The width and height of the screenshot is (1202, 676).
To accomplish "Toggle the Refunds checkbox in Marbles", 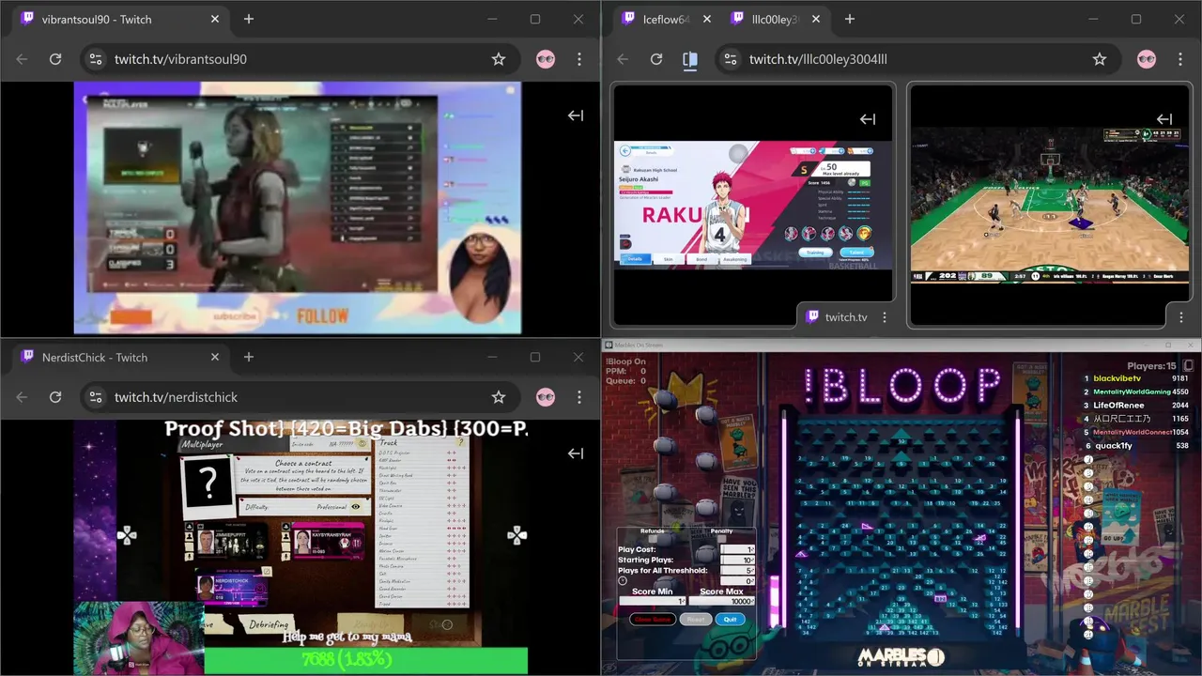I will point(653,539).
